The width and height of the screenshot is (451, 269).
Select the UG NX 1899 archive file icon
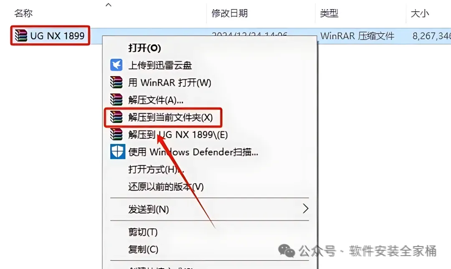(21, 35)
